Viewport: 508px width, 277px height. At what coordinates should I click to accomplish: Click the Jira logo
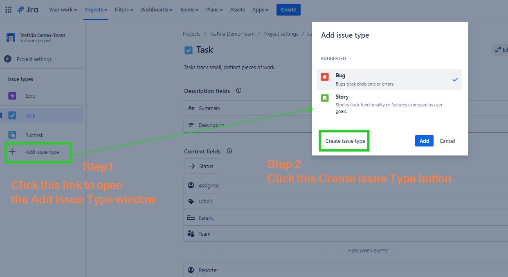(x=27, y=10)
